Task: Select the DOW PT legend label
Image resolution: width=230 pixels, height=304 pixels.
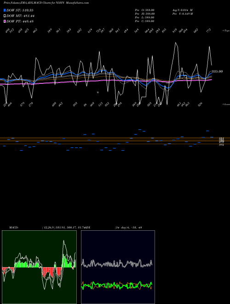Action: tap(20, 21)
